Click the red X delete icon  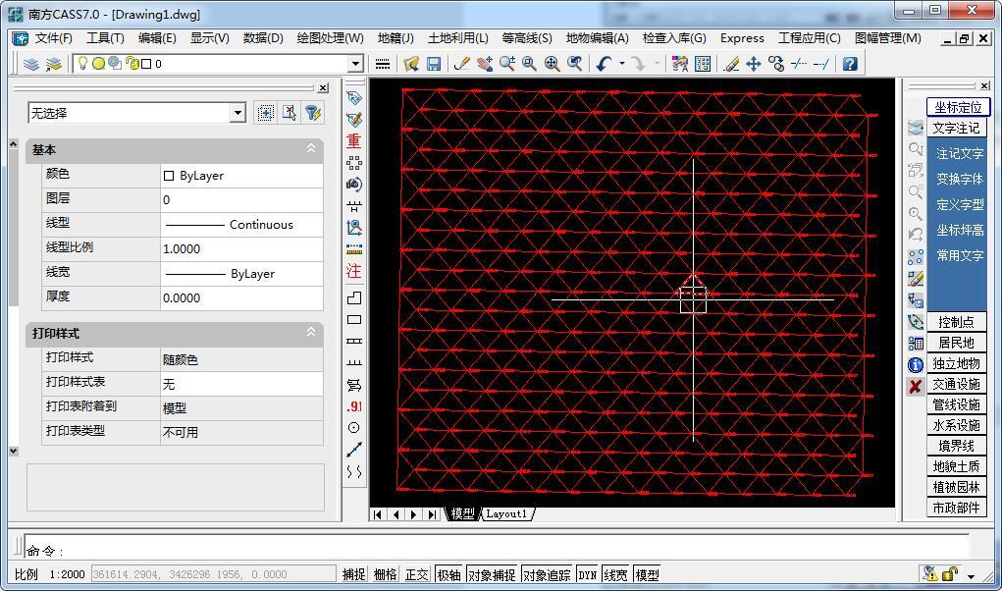pos(916,386)
